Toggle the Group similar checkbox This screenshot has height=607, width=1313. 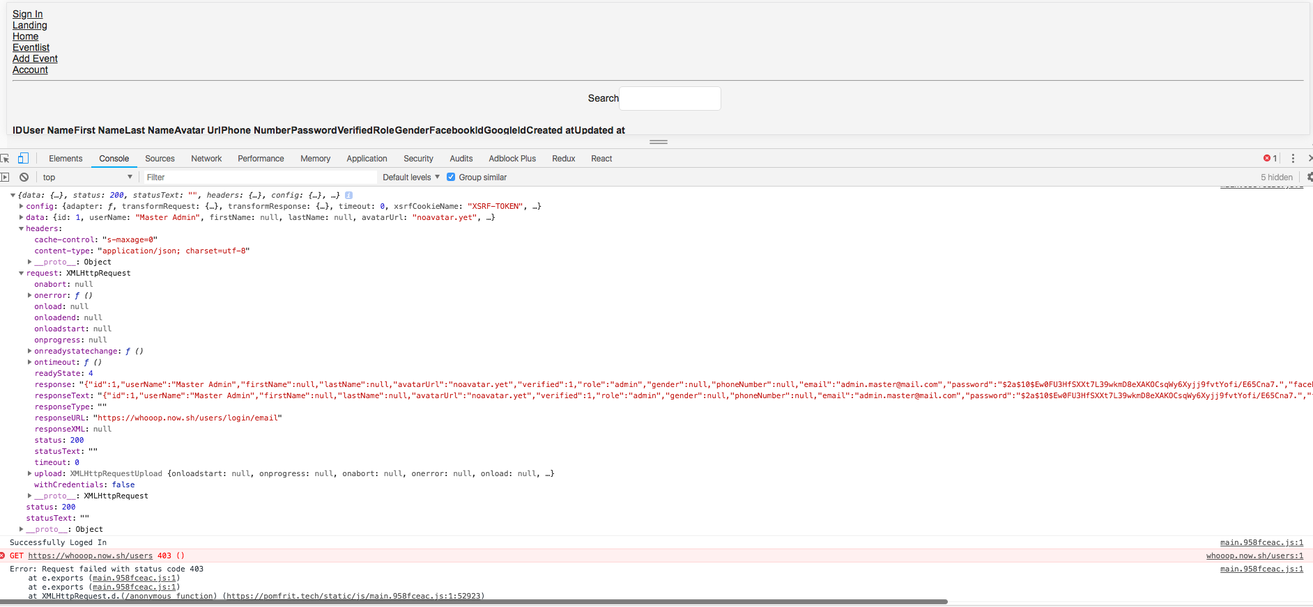click(451, 178)
